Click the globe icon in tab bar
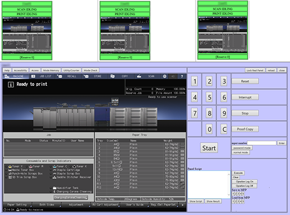This screenshot has height=215, width=290. click(164, 76)
